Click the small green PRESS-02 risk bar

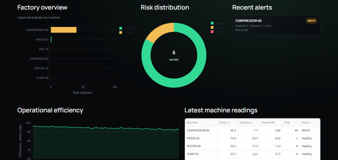[x=51, y=39]
